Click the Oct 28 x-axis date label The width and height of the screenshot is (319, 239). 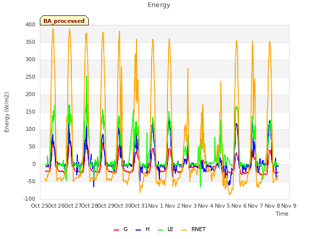90,206
